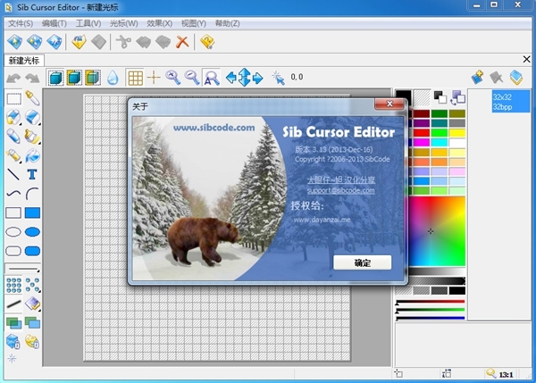
Task: Open the support@sibcode.com email link
Action: (341, 190)
